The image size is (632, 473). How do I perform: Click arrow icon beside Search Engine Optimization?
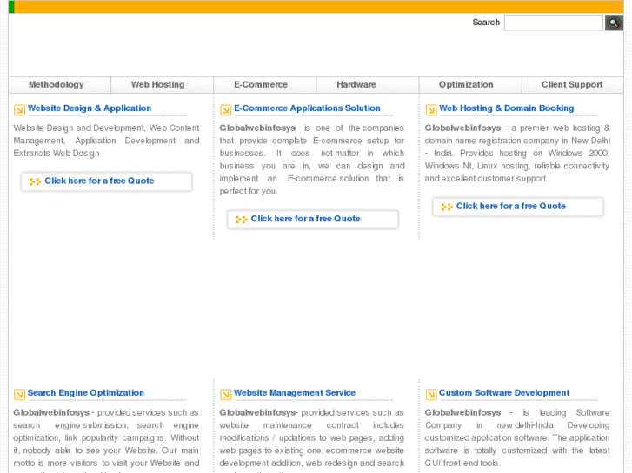[x=19, y=394]
